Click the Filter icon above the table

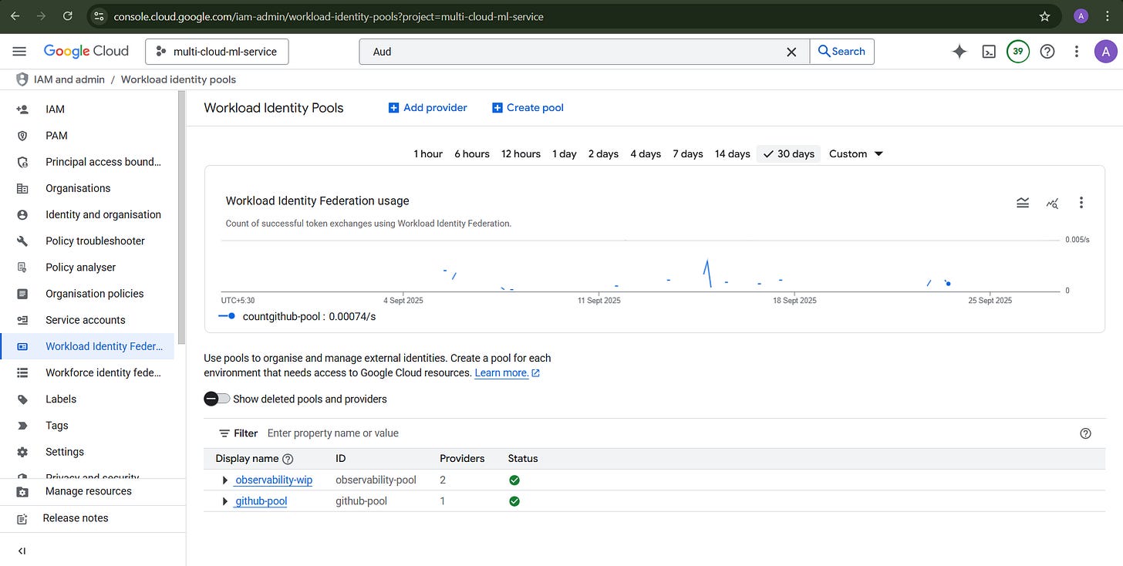pyautogui.click(x=224, y=433)
